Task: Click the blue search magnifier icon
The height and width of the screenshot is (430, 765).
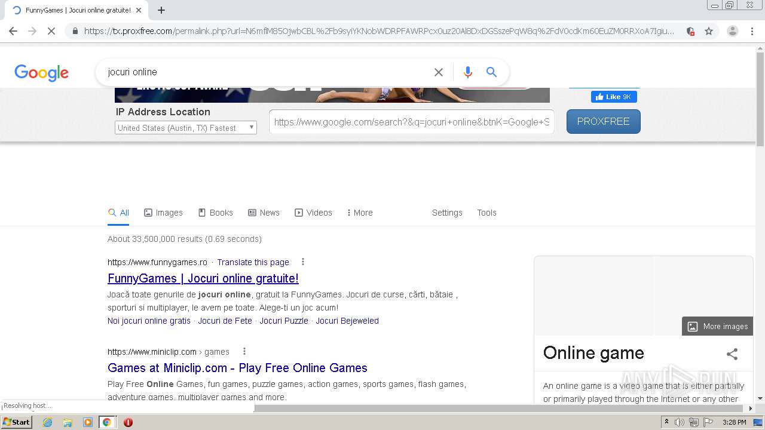Action: point(491,72)
